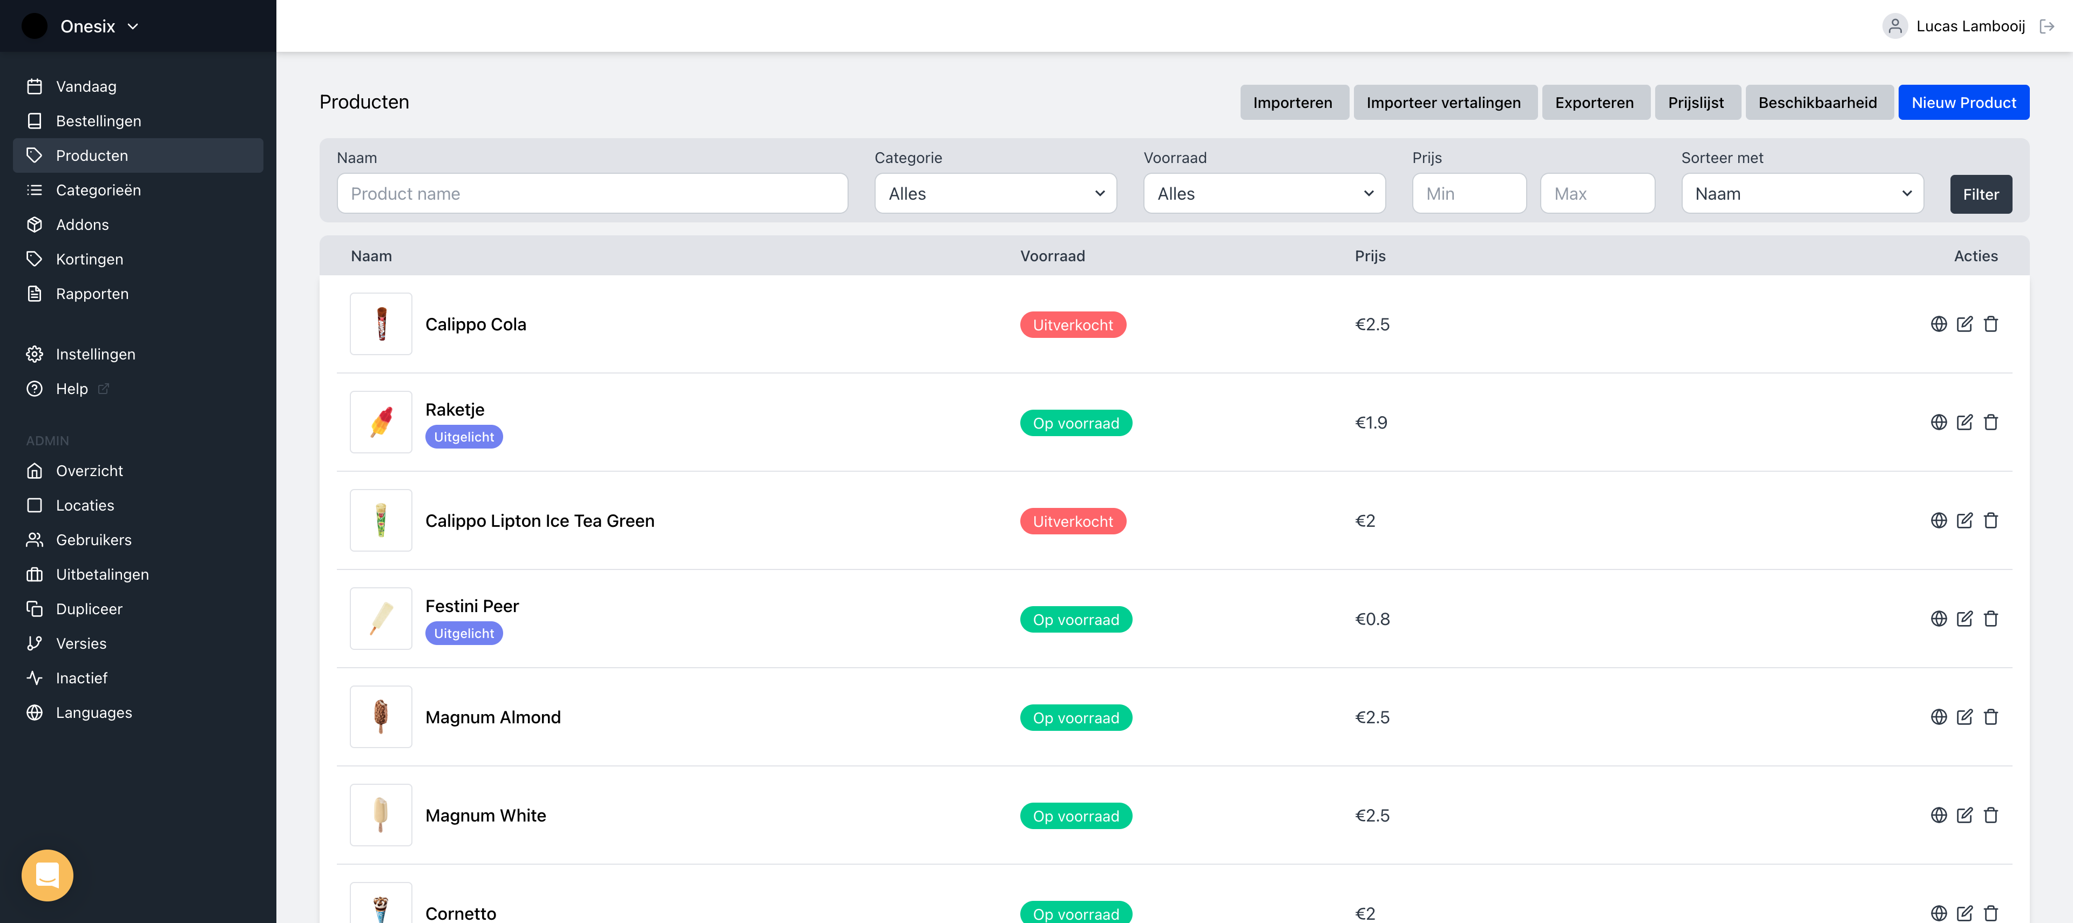Screen dimensions: 2073x923
Task: Open the Sorteer met dropdown
Action: (1802, 193)
